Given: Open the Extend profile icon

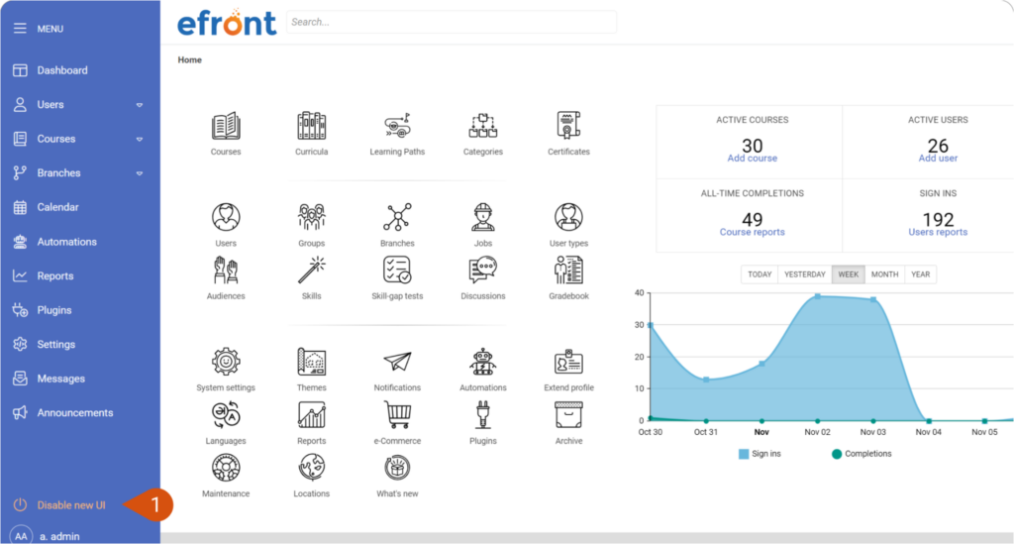Looking at the screenshot, I should pyautogui.click(x=568, y=362).
